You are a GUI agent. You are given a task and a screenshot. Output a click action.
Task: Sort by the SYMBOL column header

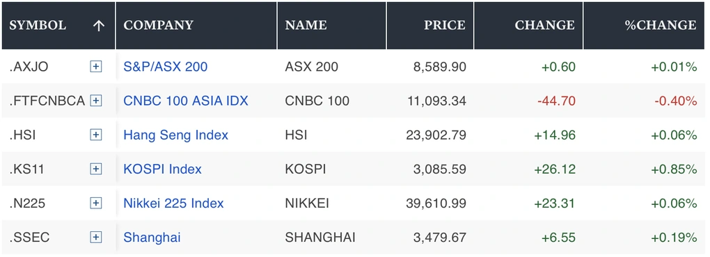[38, 25]
